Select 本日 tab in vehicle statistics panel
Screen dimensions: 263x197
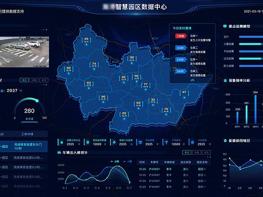187,152
